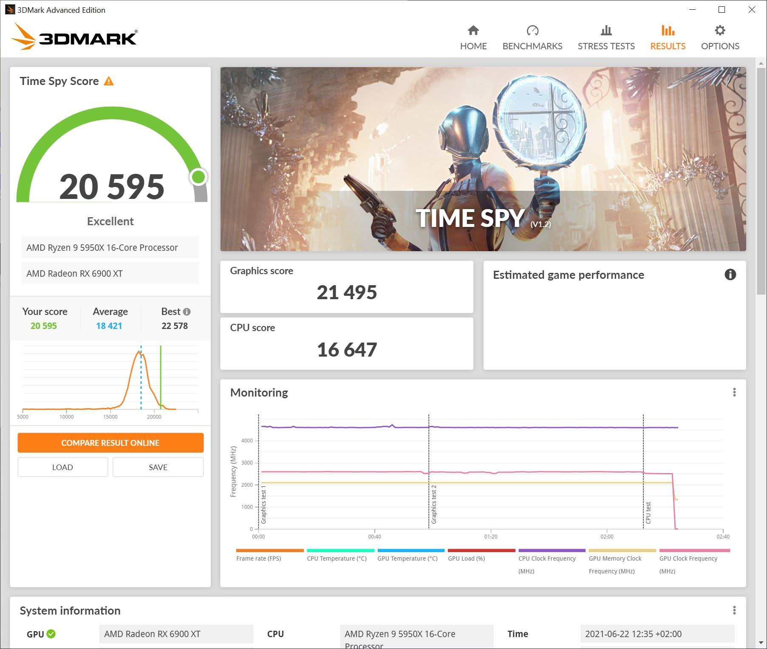The width and height of the screenshot is (767, 649).
Task: Click the Time Spy banner image
Action: coord(483,159)
